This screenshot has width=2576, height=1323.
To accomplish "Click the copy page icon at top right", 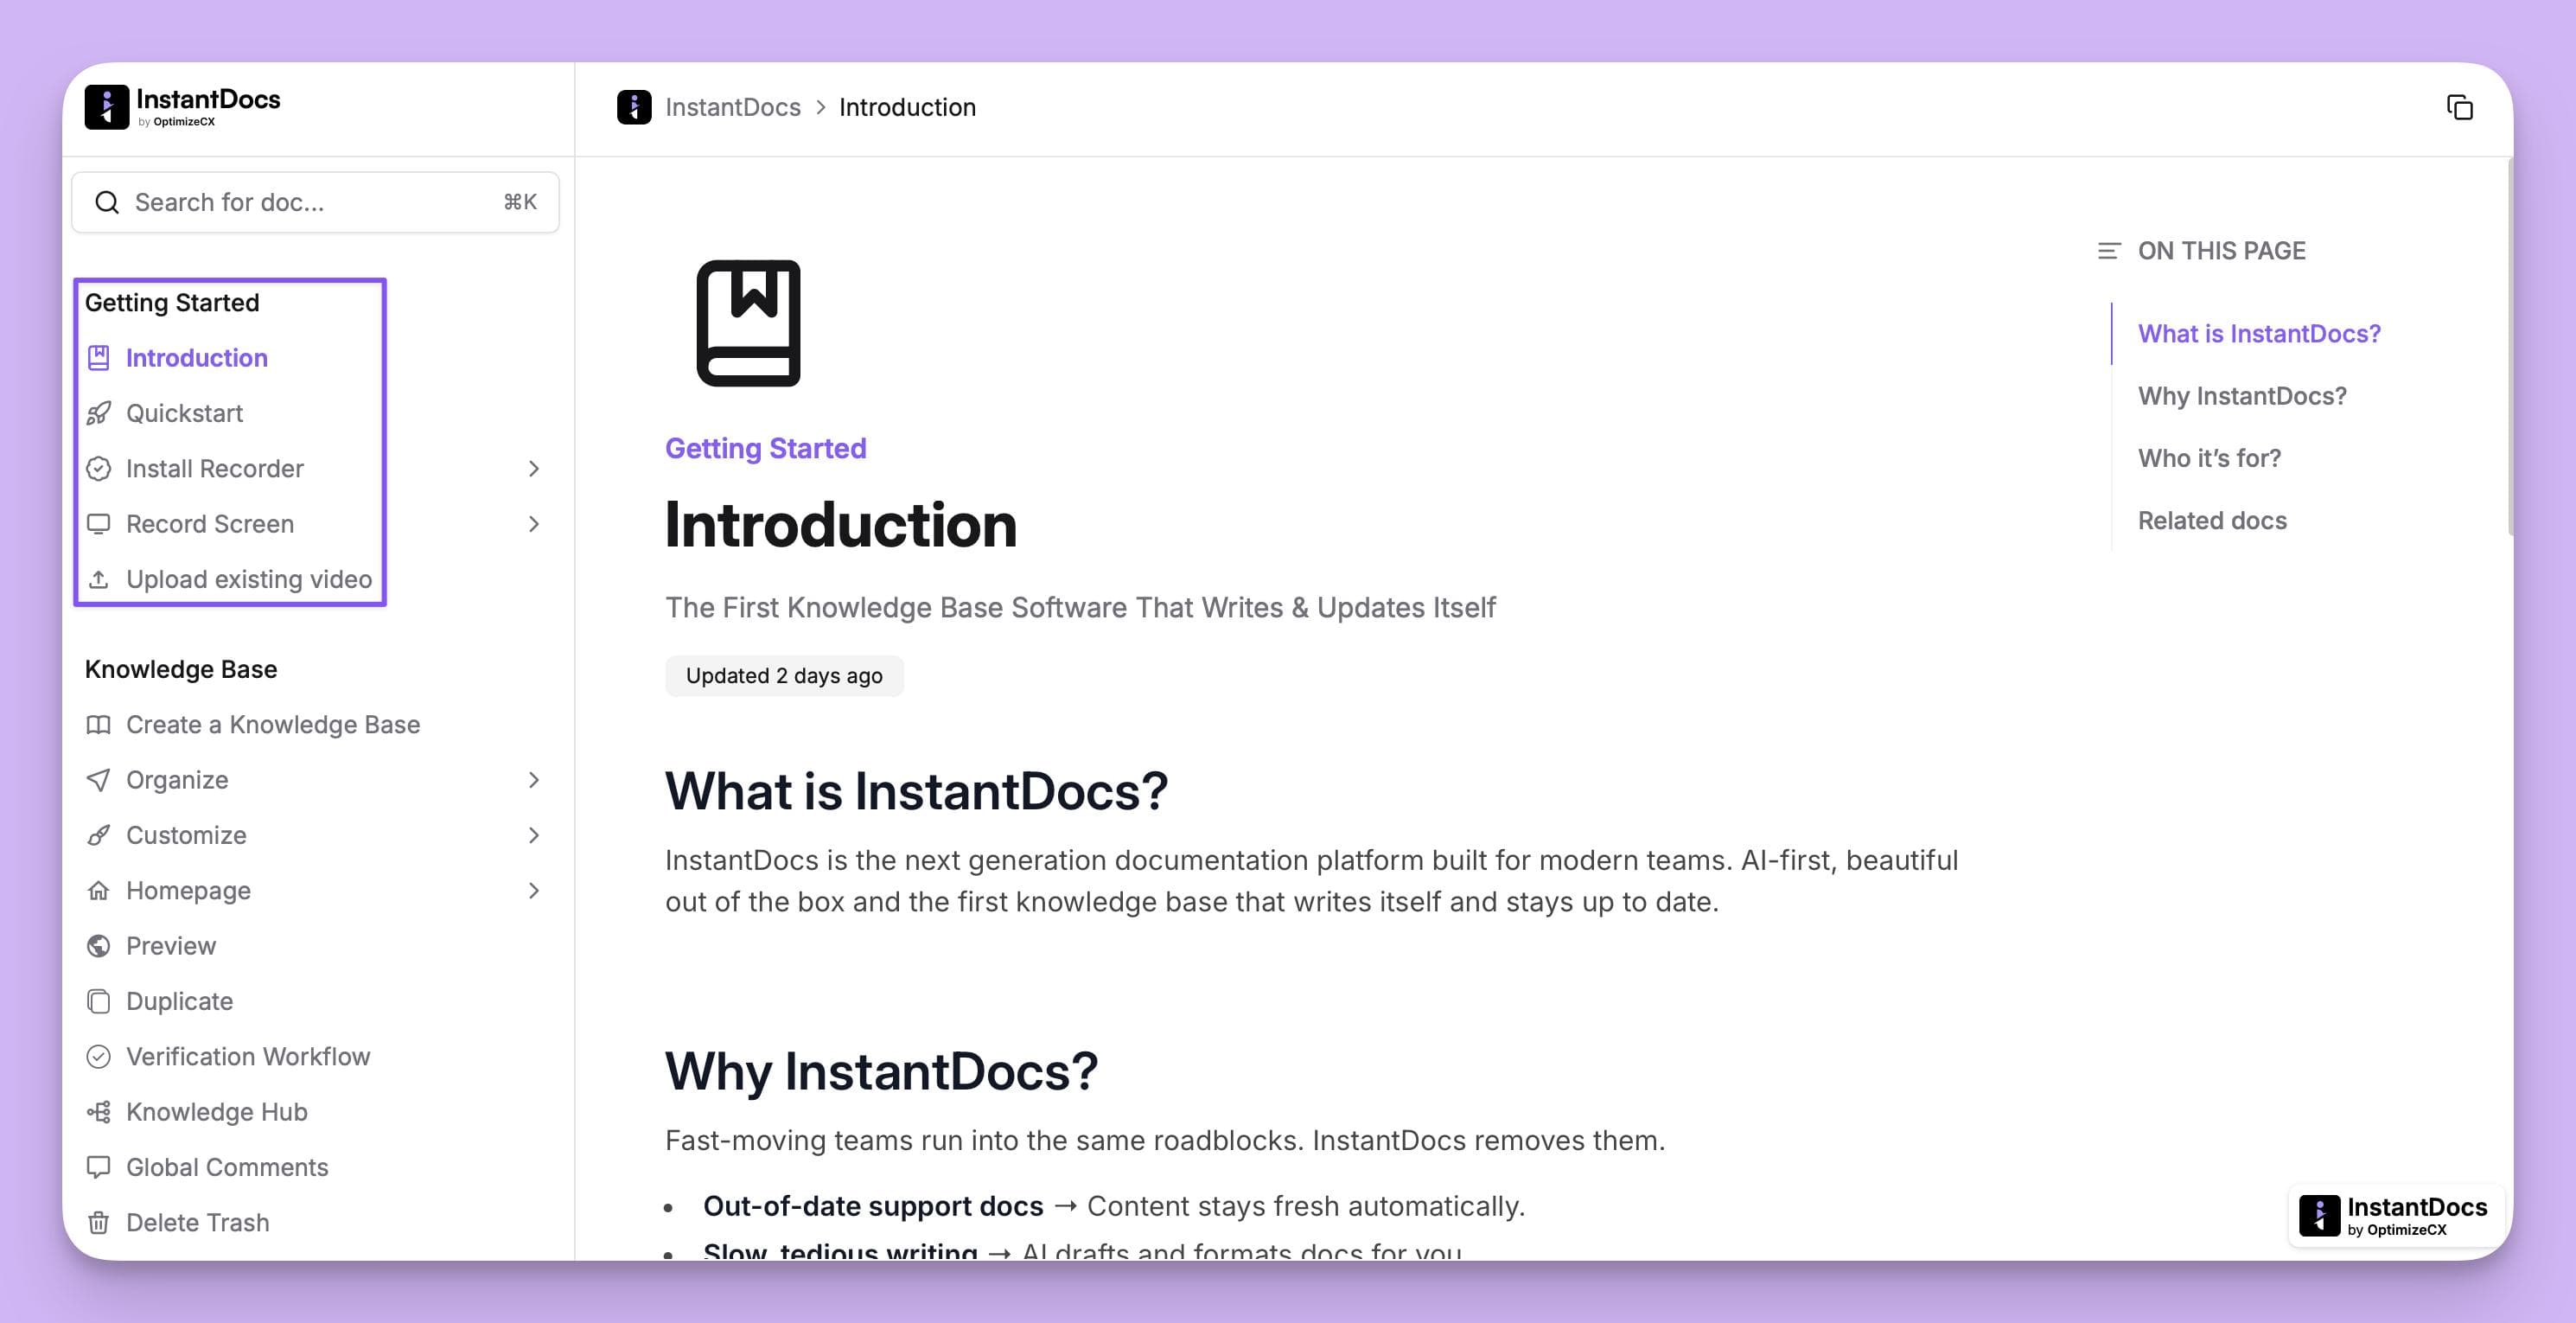I will tap(2461, 107).
